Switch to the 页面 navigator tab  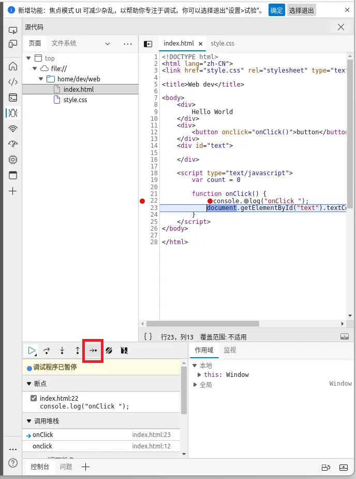[35, 44]
